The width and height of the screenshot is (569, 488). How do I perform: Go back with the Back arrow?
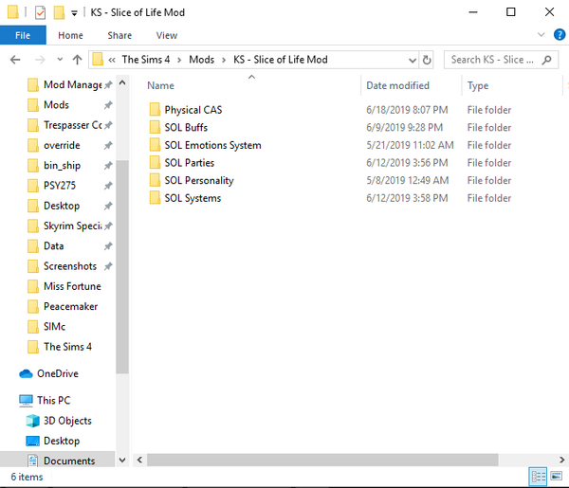click(15, 60)
